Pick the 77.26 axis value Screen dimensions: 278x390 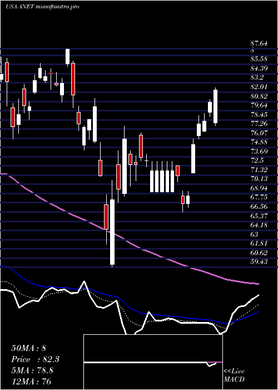click(x=259, y=124)
